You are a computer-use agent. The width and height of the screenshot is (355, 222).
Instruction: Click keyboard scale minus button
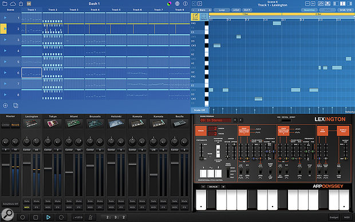click(x=203, y=187)
